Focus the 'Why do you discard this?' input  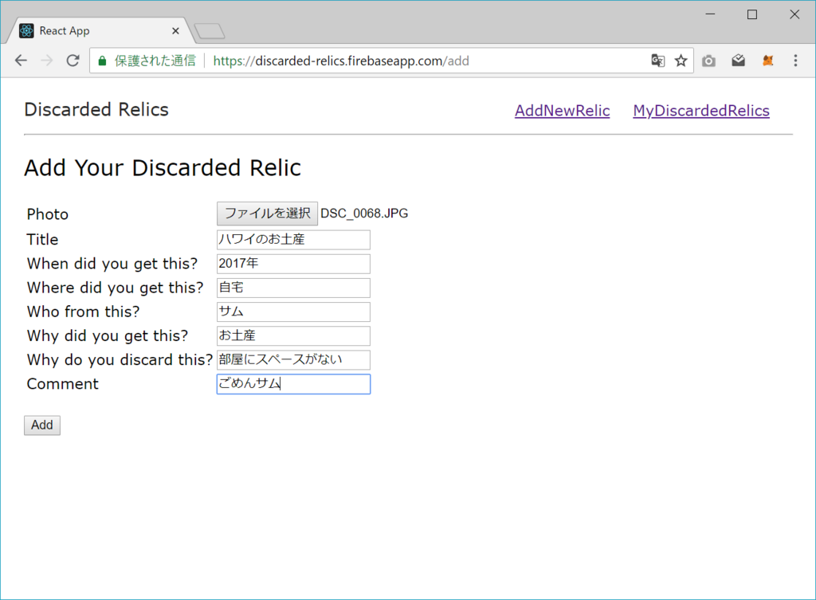pos(293,359)
